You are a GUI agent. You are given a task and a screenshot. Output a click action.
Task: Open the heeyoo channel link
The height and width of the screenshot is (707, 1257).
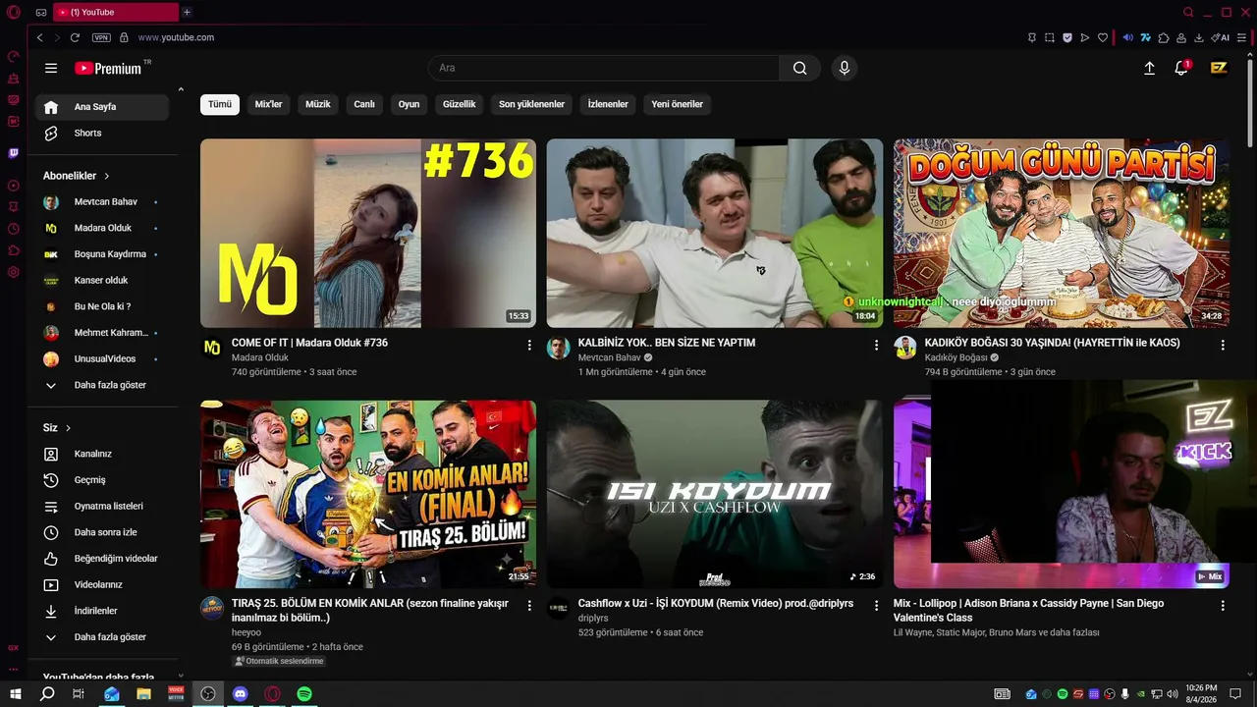[246, 633]
